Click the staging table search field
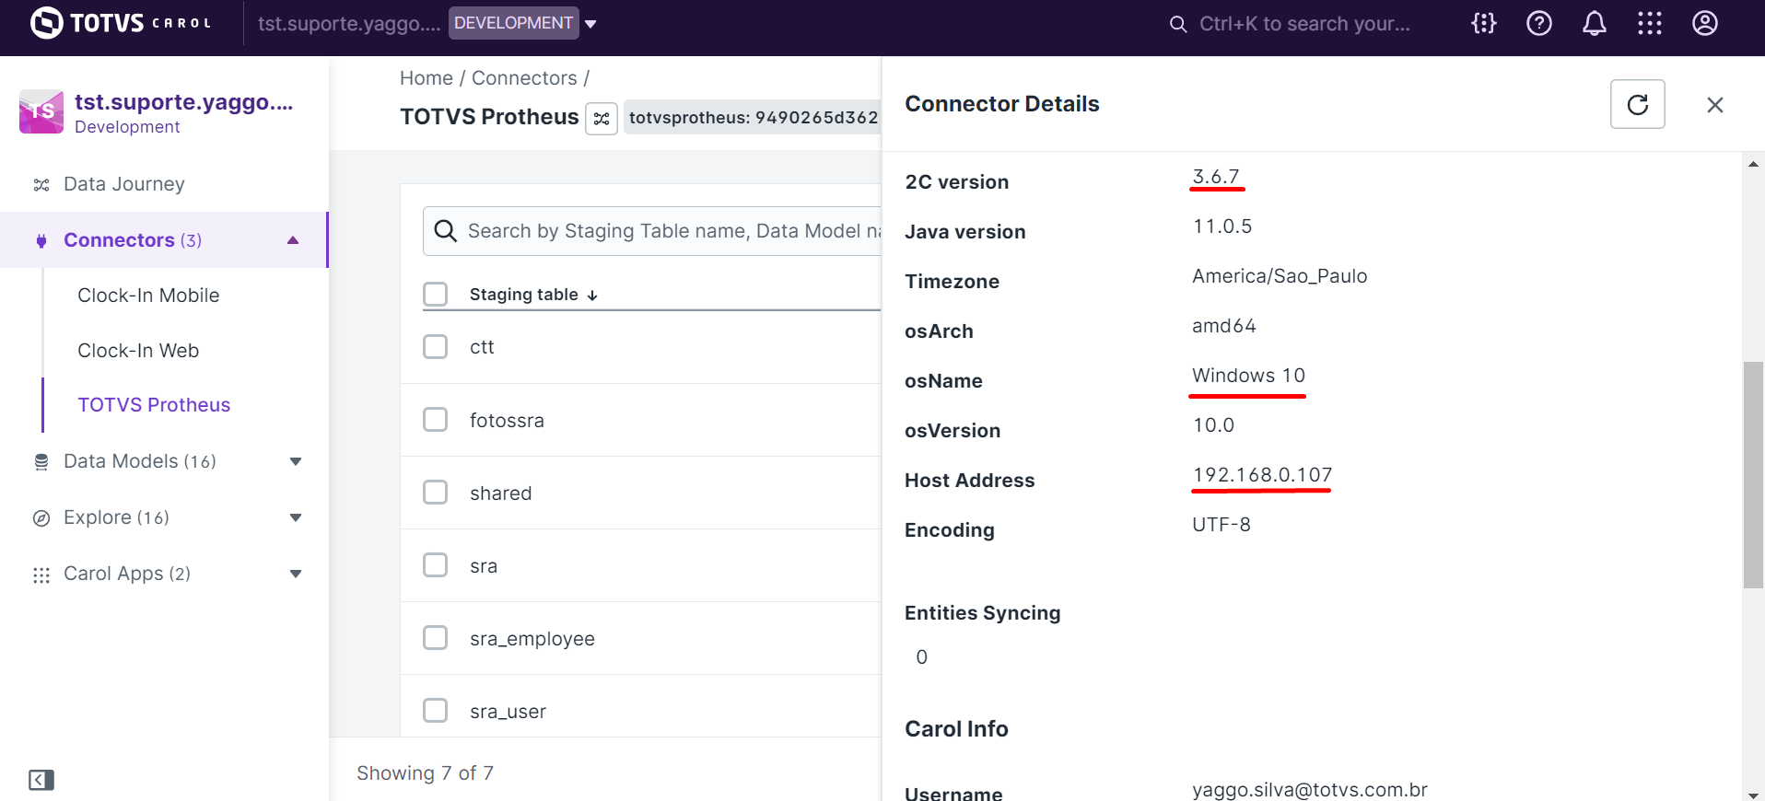Screen dimensions: 1765x801 click(x=663, y=231)
